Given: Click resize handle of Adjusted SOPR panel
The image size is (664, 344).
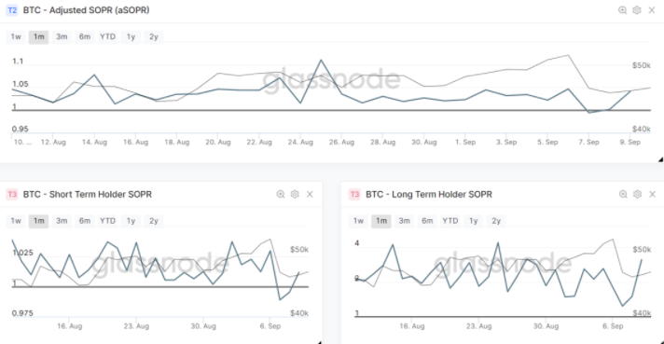Looking at the screenshot, I should (660, 159).
